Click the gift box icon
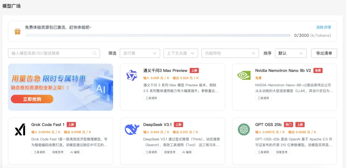This screenshot has height=168, width=346. coord(17,31)
